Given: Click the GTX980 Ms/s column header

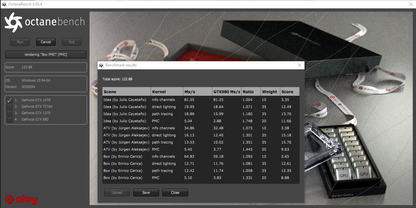Looking at the screenshot, I should coord(227,92).
